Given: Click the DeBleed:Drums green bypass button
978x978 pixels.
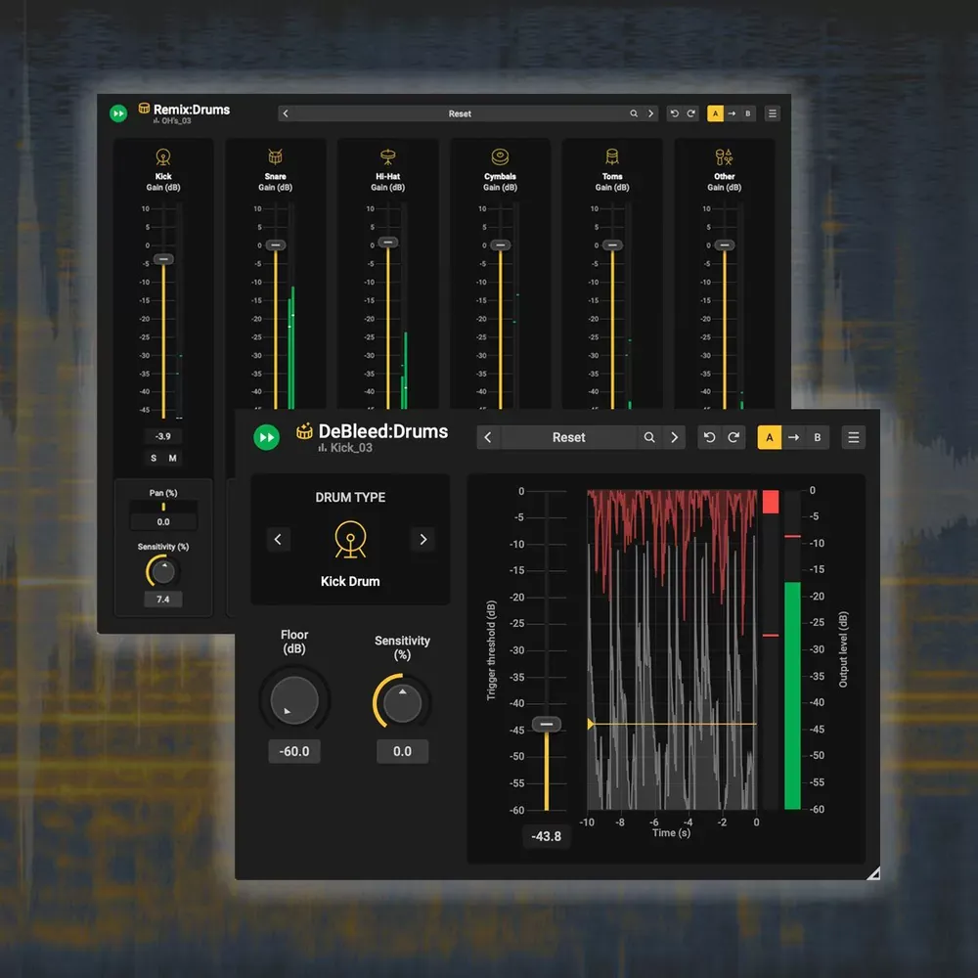Looking at the screenshot, I should tap(267, 437).
